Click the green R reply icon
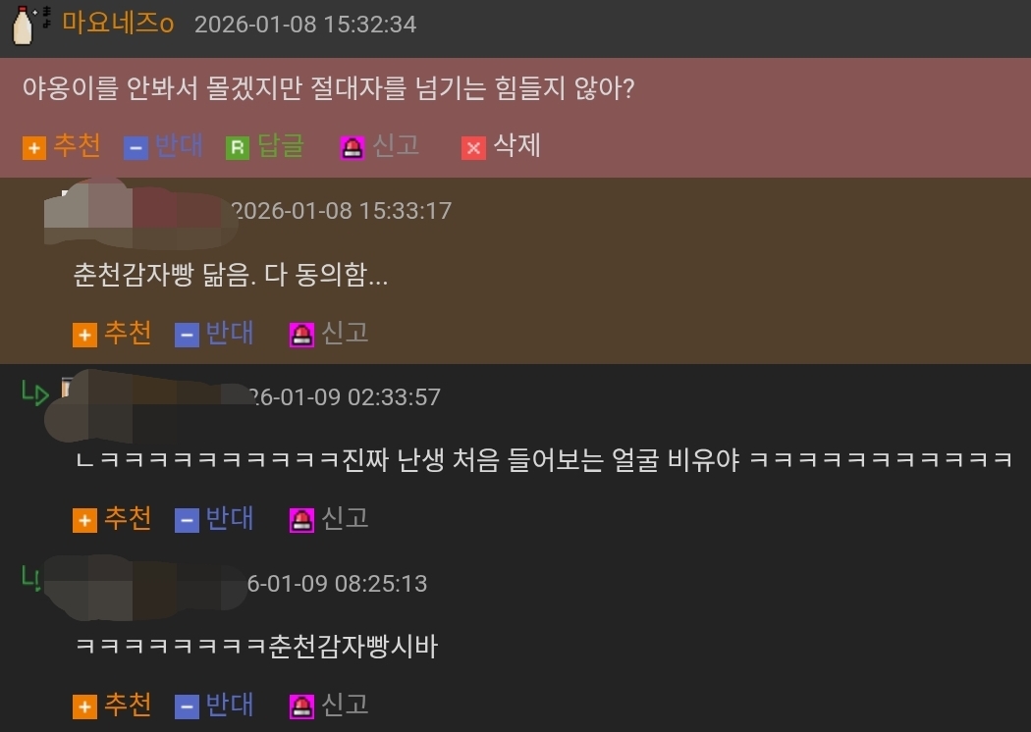Screen dimensions: 1031x732 238,148
